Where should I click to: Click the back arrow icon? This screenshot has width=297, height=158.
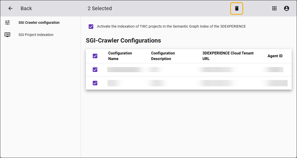tap(10, 8)
